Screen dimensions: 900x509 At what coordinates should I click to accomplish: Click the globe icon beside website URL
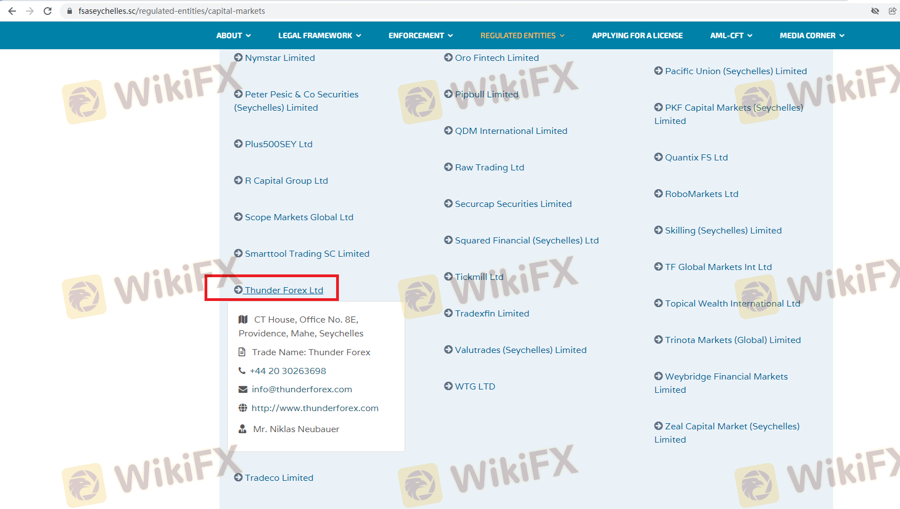243,408
